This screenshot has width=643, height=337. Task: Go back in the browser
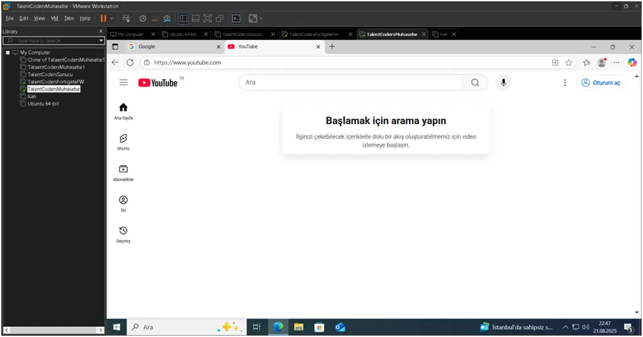pyautogui.click(x=115, y=63)
